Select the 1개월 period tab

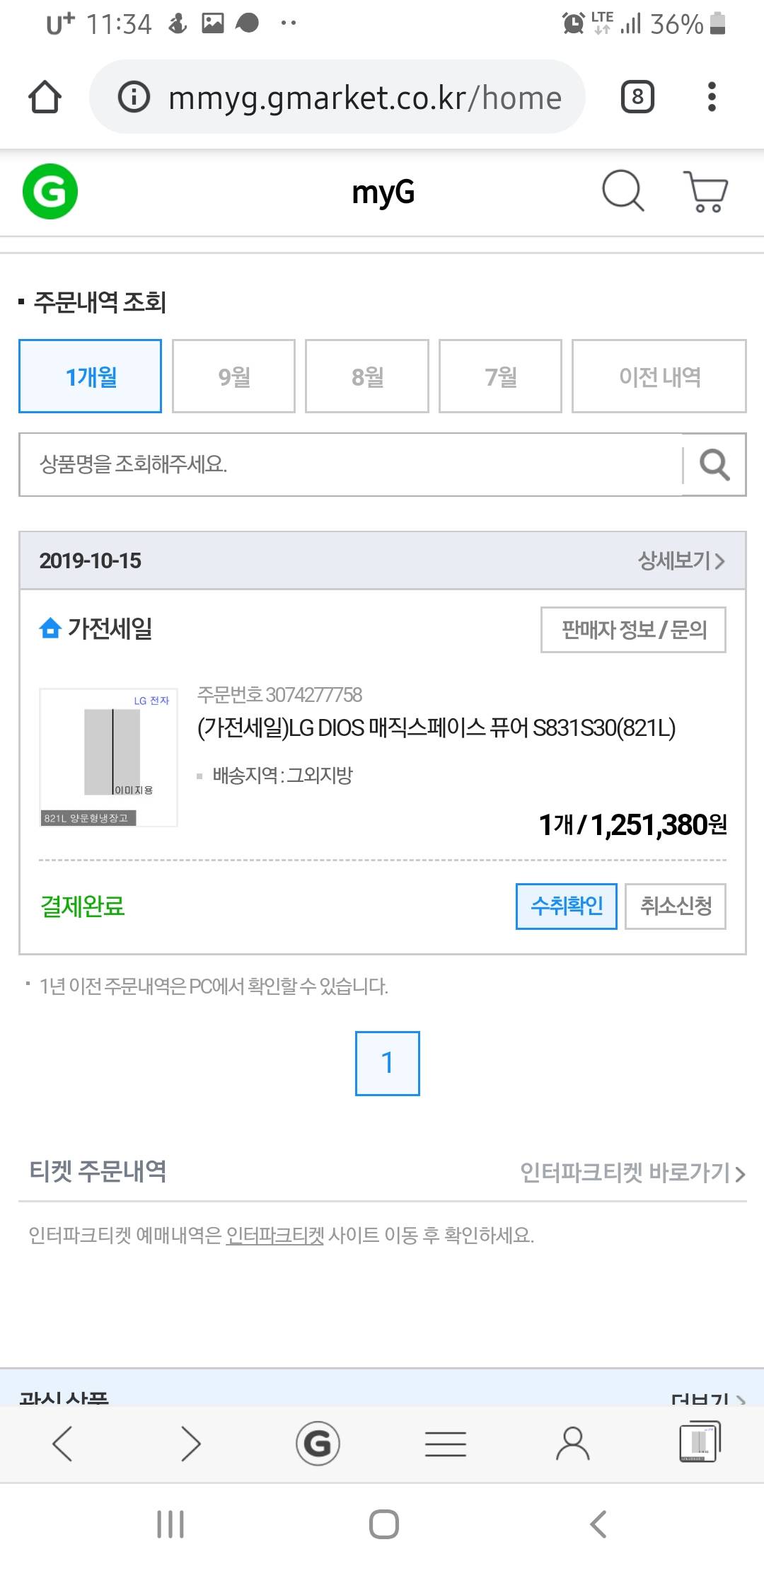pos(91,376)
